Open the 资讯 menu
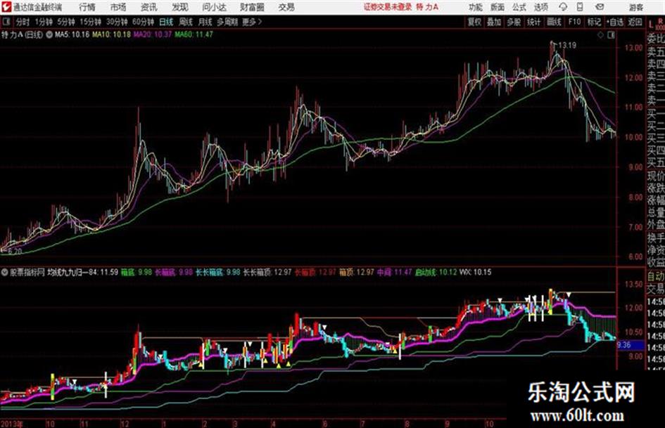 (x=149, y=7)
